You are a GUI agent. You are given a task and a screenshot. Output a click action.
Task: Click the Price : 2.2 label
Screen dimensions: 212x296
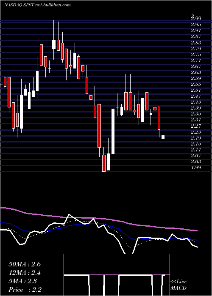25,290
